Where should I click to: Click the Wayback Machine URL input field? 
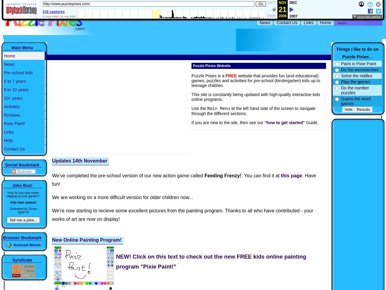[148, 4]
